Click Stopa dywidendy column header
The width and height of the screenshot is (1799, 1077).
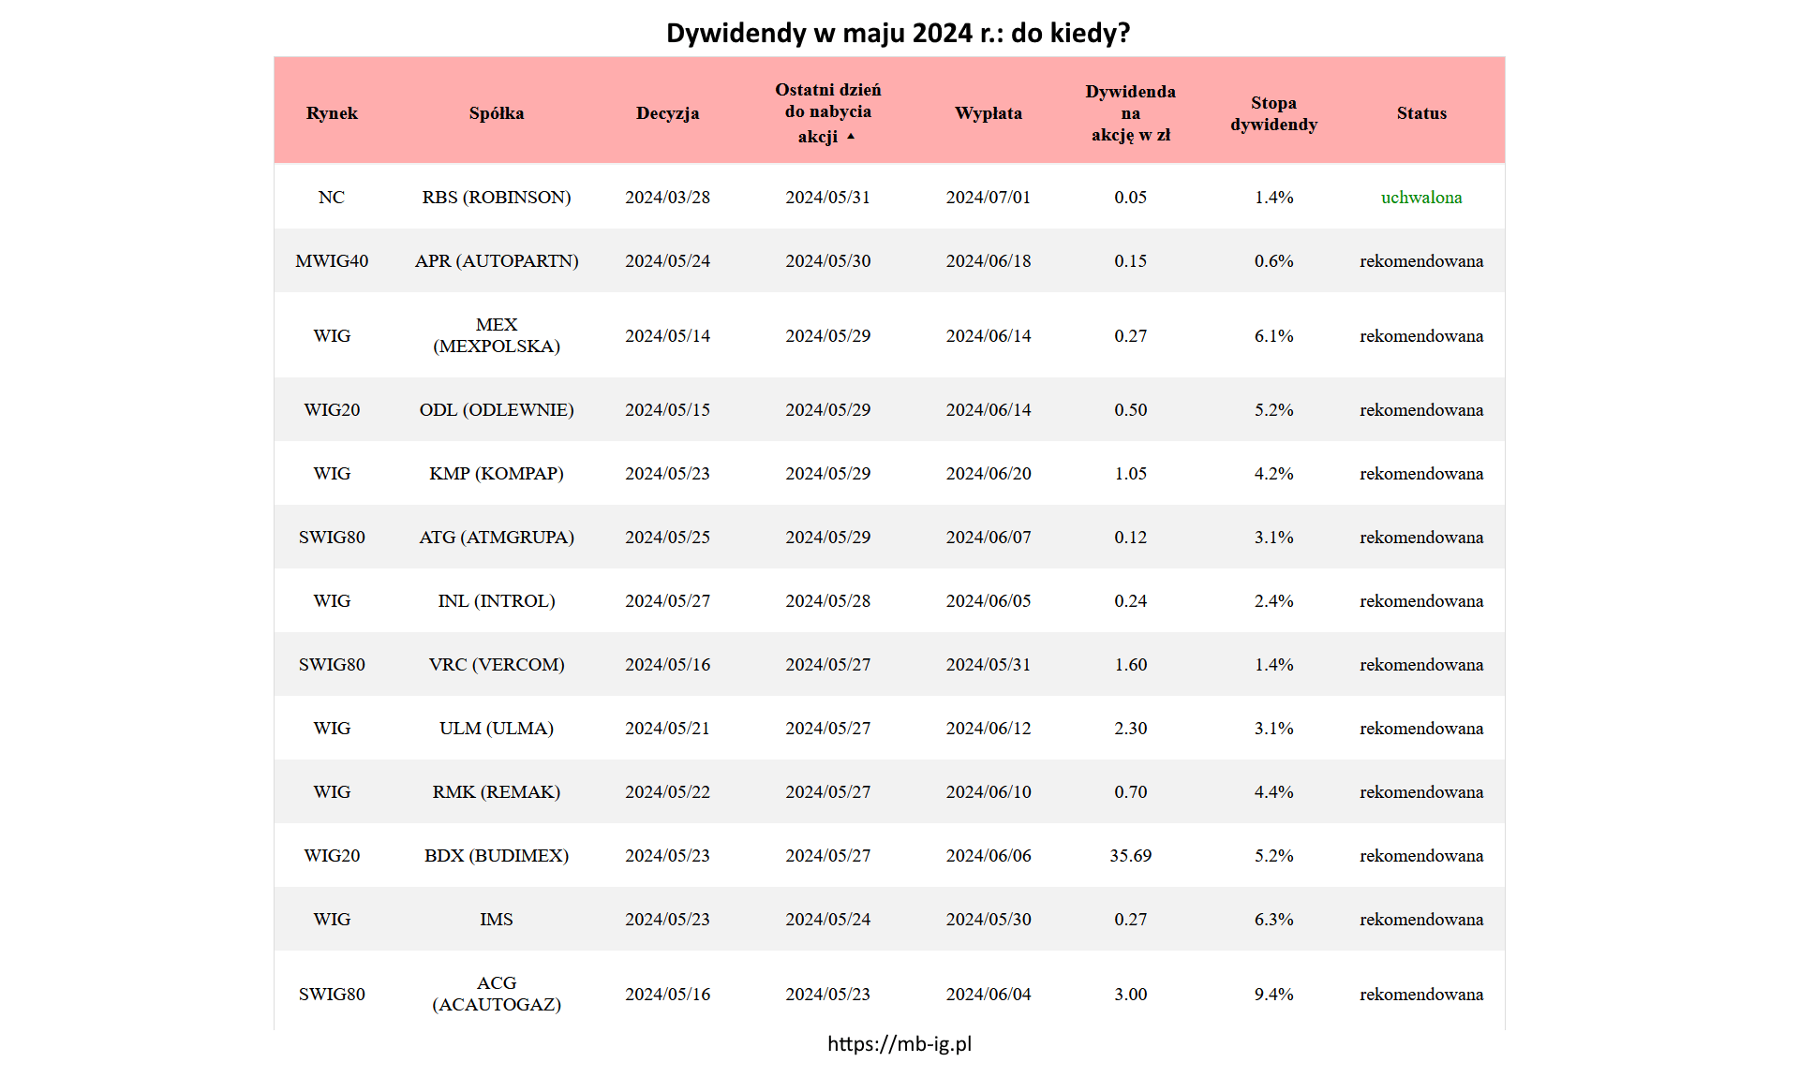[x=1273, y=113]
